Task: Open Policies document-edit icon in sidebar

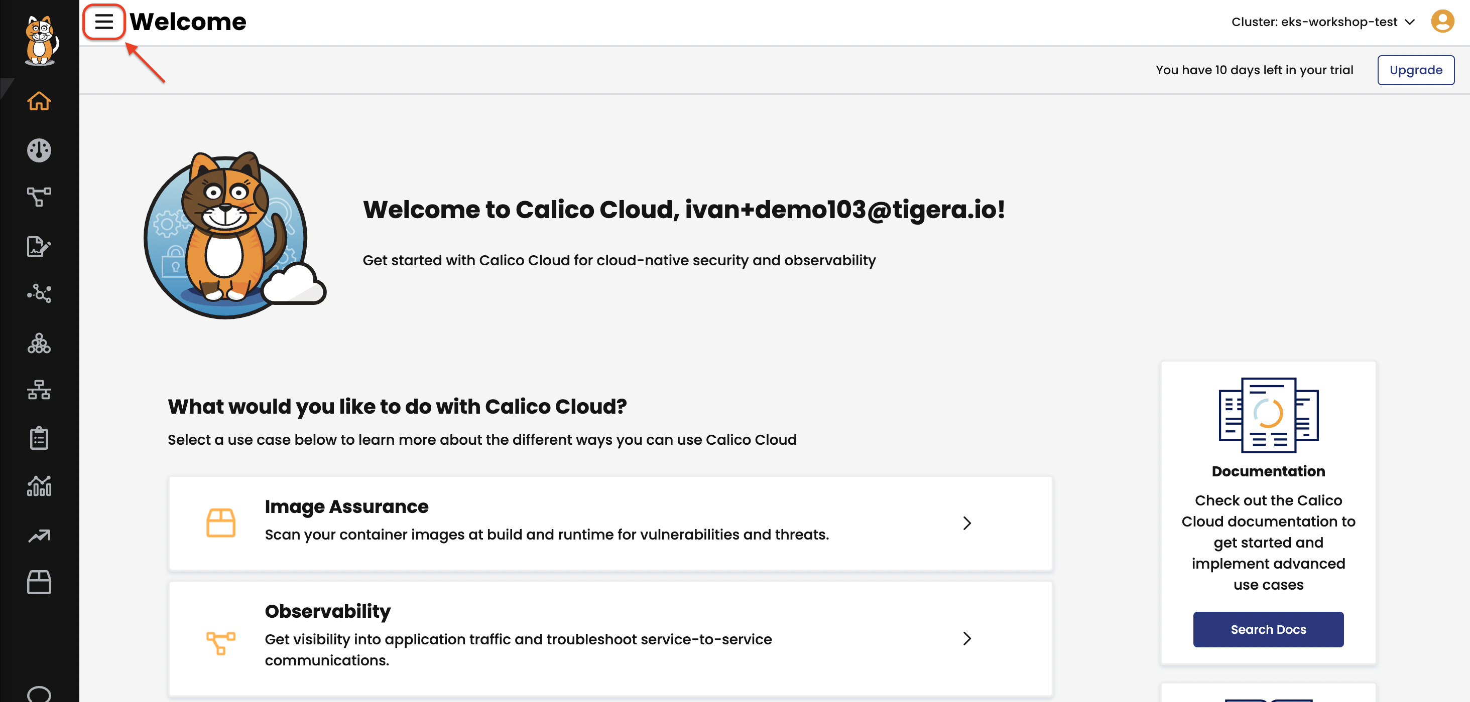Action: (x=39, y=246)
